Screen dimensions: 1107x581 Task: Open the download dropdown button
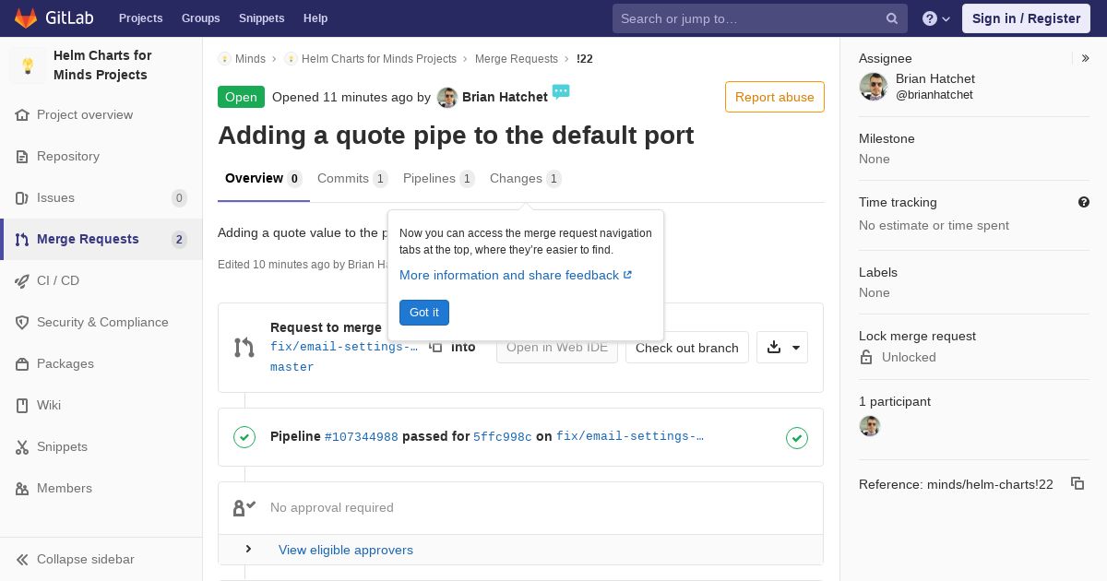pyautogui.click(x=782, y=348)
